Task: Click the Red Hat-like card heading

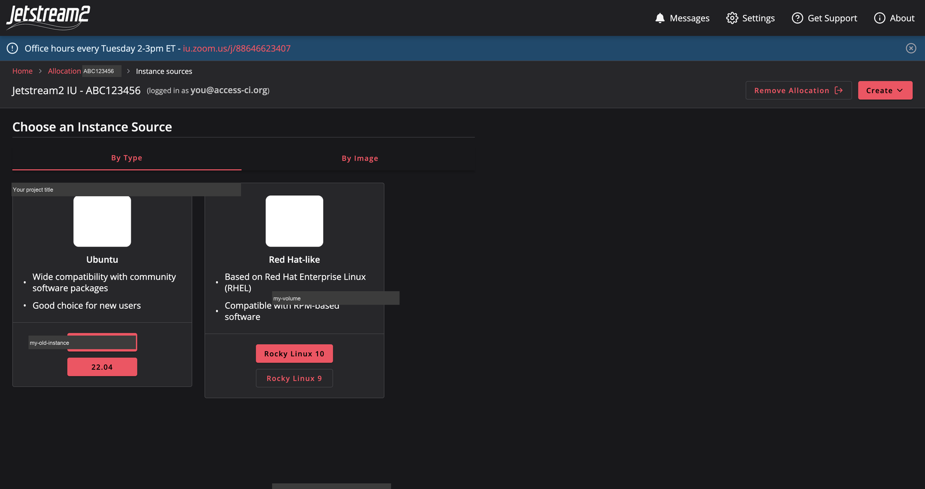Action: (294, 260)
